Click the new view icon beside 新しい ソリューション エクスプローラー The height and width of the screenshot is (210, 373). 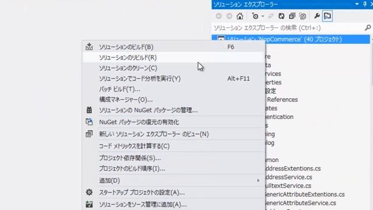[89, 134]
